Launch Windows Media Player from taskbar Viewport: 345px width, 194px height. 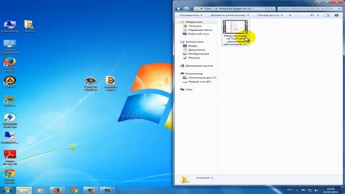tap(40, 190)
